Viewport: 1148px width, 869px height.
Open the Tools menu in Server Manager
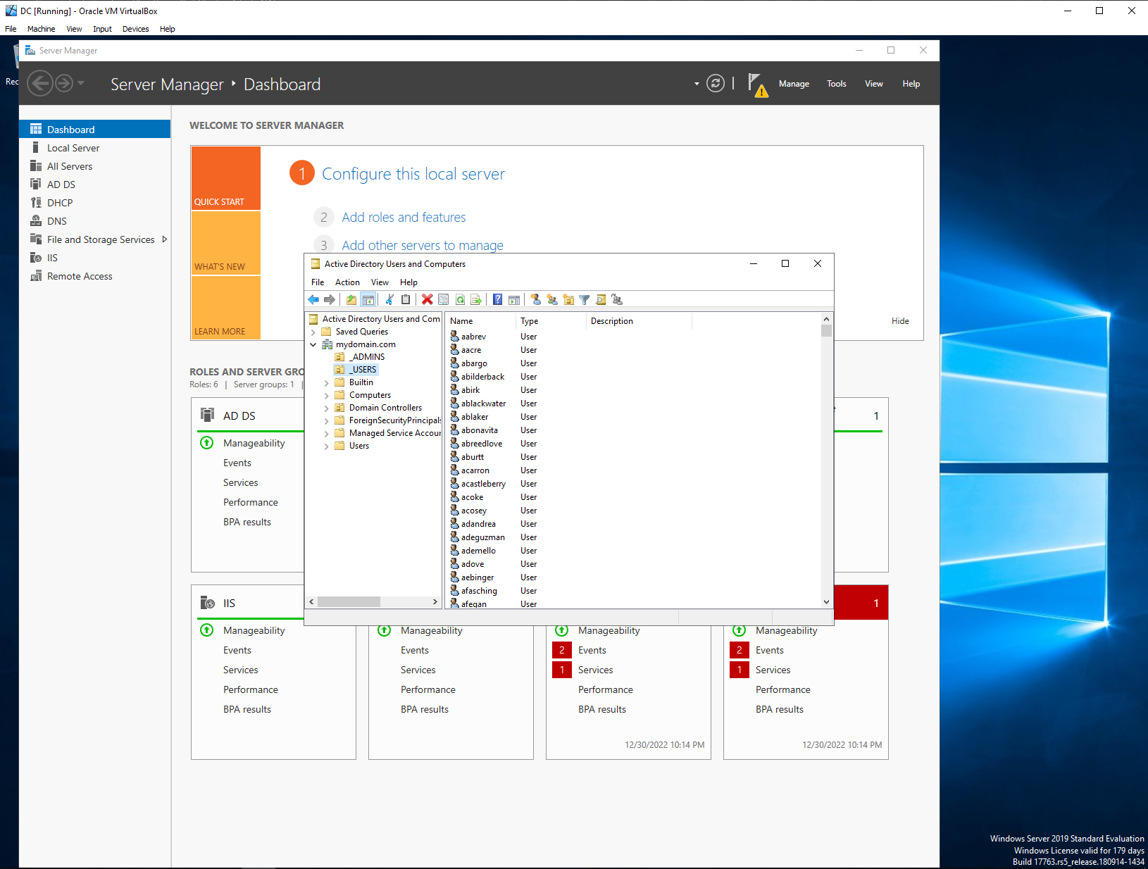[x=836, y=83]
